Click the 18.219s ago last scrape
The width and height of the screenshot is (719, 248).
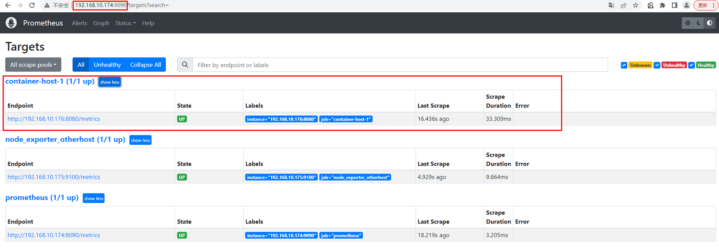point(433,235)
